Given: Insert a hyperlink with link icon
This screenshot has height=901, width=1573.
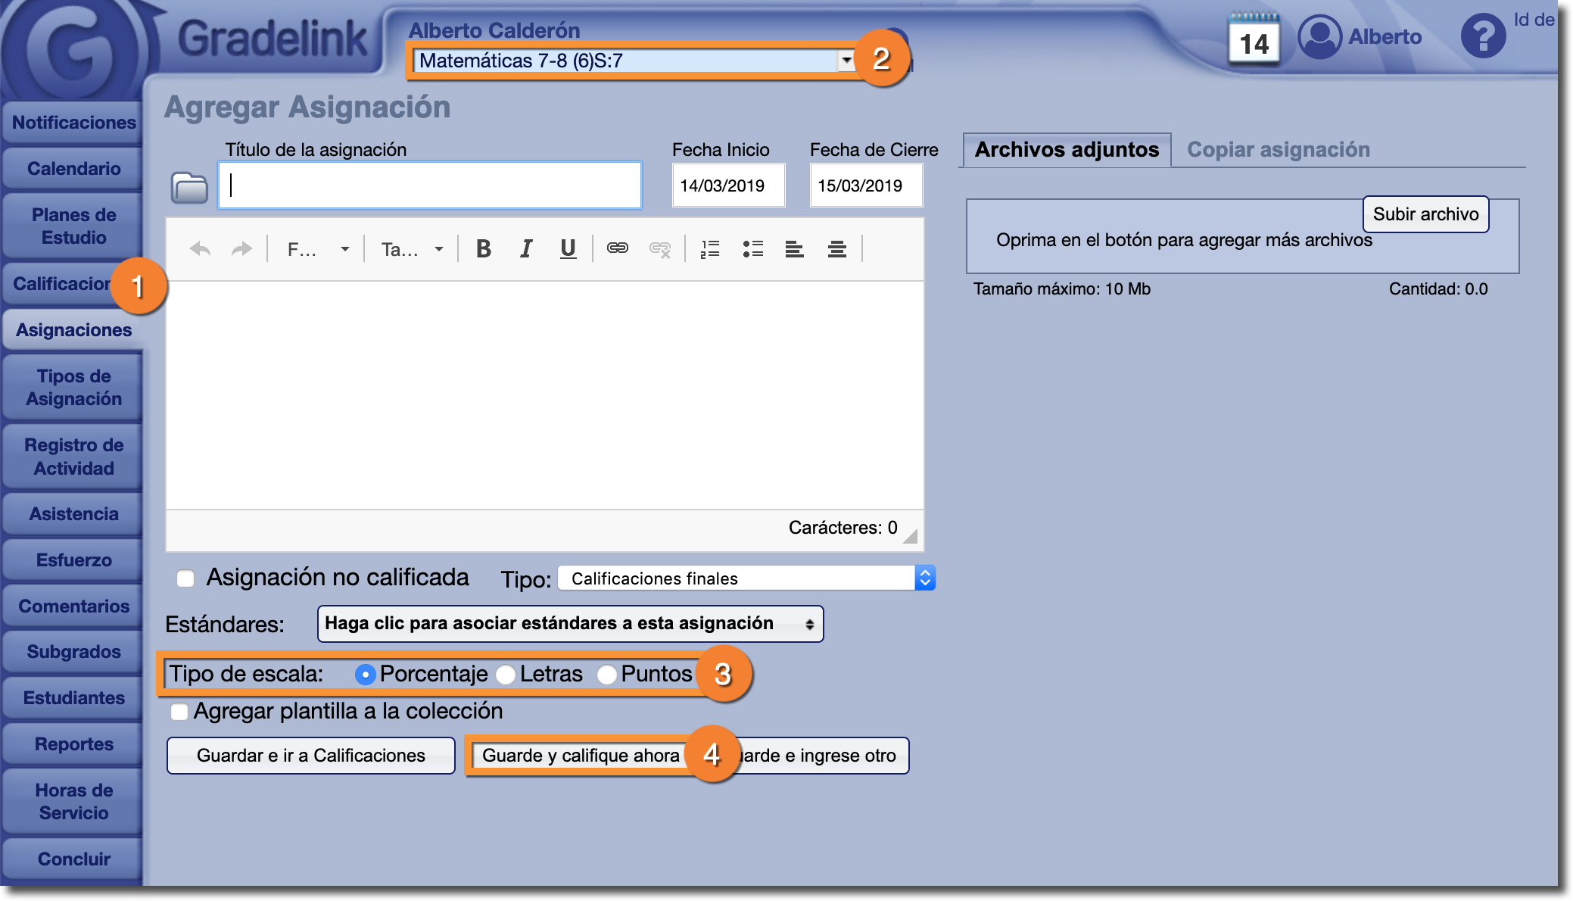Looking at the screenshot, I should coord(618,248).
